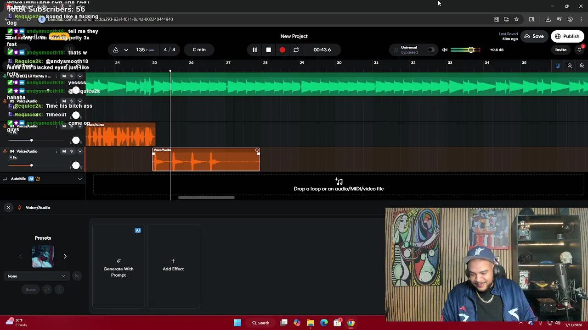The image size is (588, 330).
Task: Add a new effect with Add Effect
Action: pyautogui.click(x=173, y=266)
